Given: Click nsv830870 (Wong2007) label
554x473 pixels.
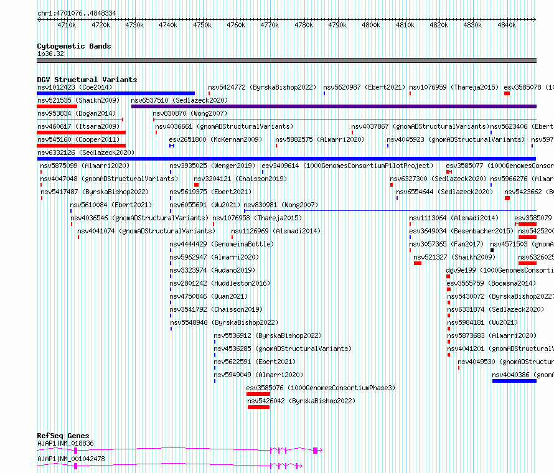Looking at the screenshot, I should point(190,113).
